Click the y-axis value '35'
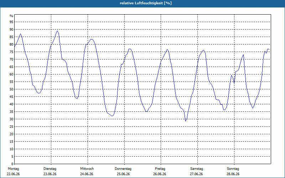 11,111
